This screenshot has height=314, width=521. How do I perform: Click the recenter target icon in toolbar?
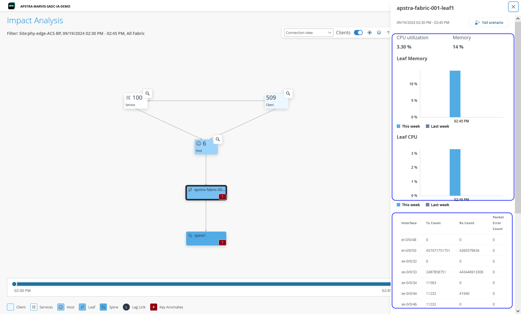tap(370, 33)
